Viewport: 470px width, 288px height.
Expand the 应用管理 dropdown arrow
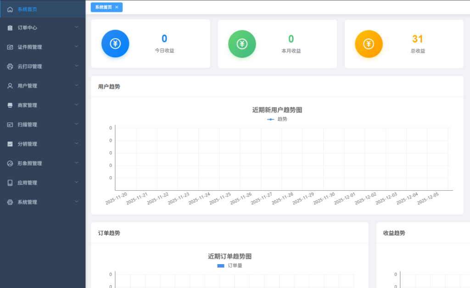[x=77, y=182]
